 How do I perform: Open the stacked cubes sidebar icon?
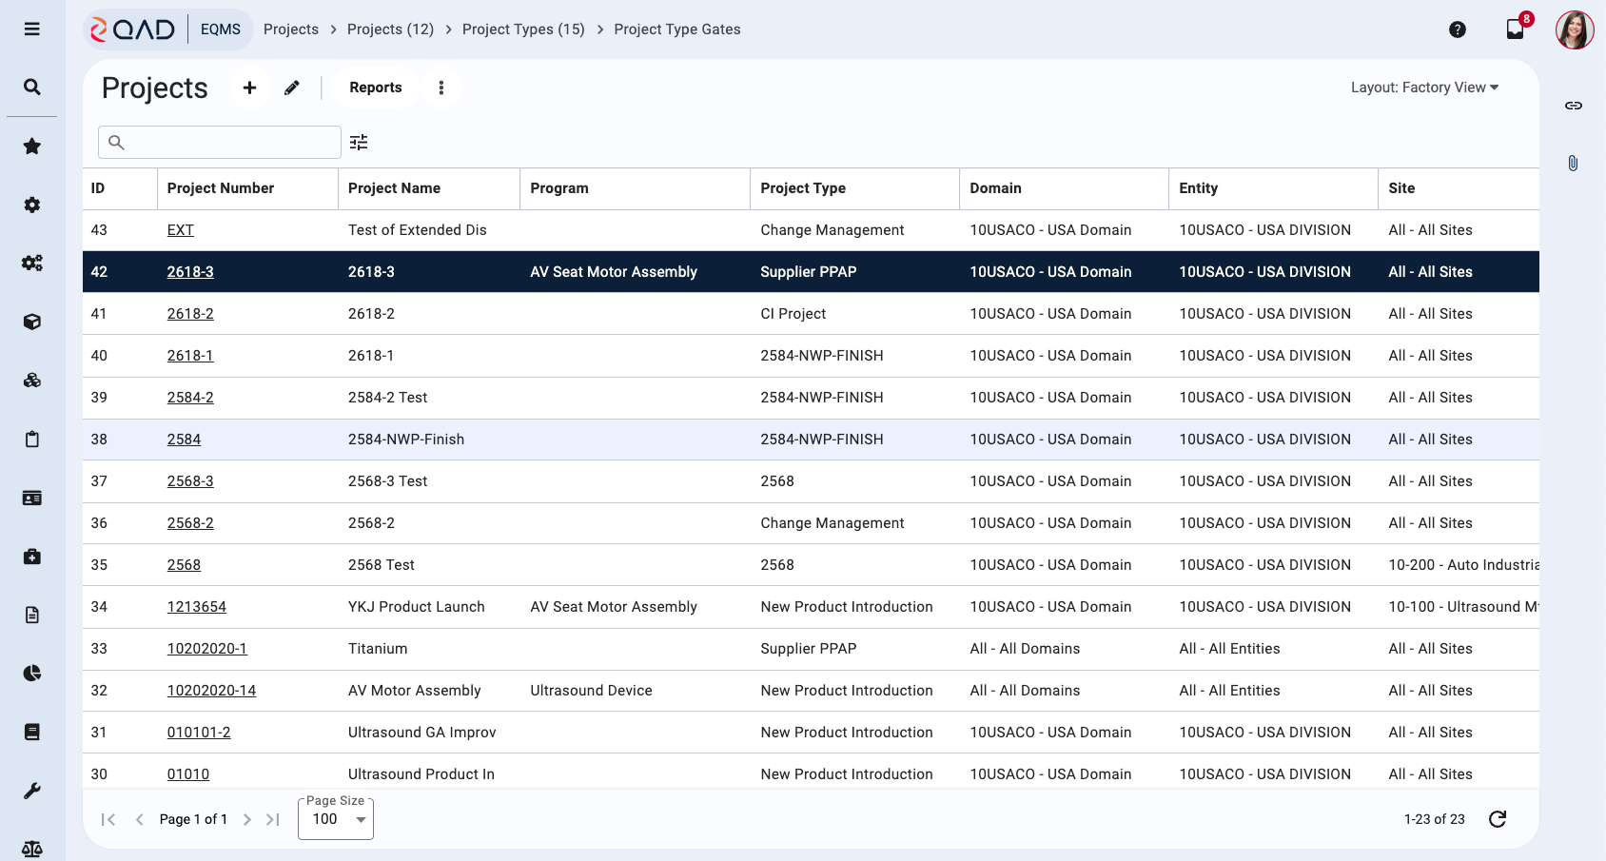pos(31,381)
